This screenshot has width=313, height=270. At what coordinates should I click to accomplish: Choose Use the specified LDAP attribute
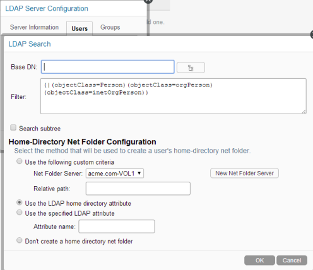tap(20, 213)
